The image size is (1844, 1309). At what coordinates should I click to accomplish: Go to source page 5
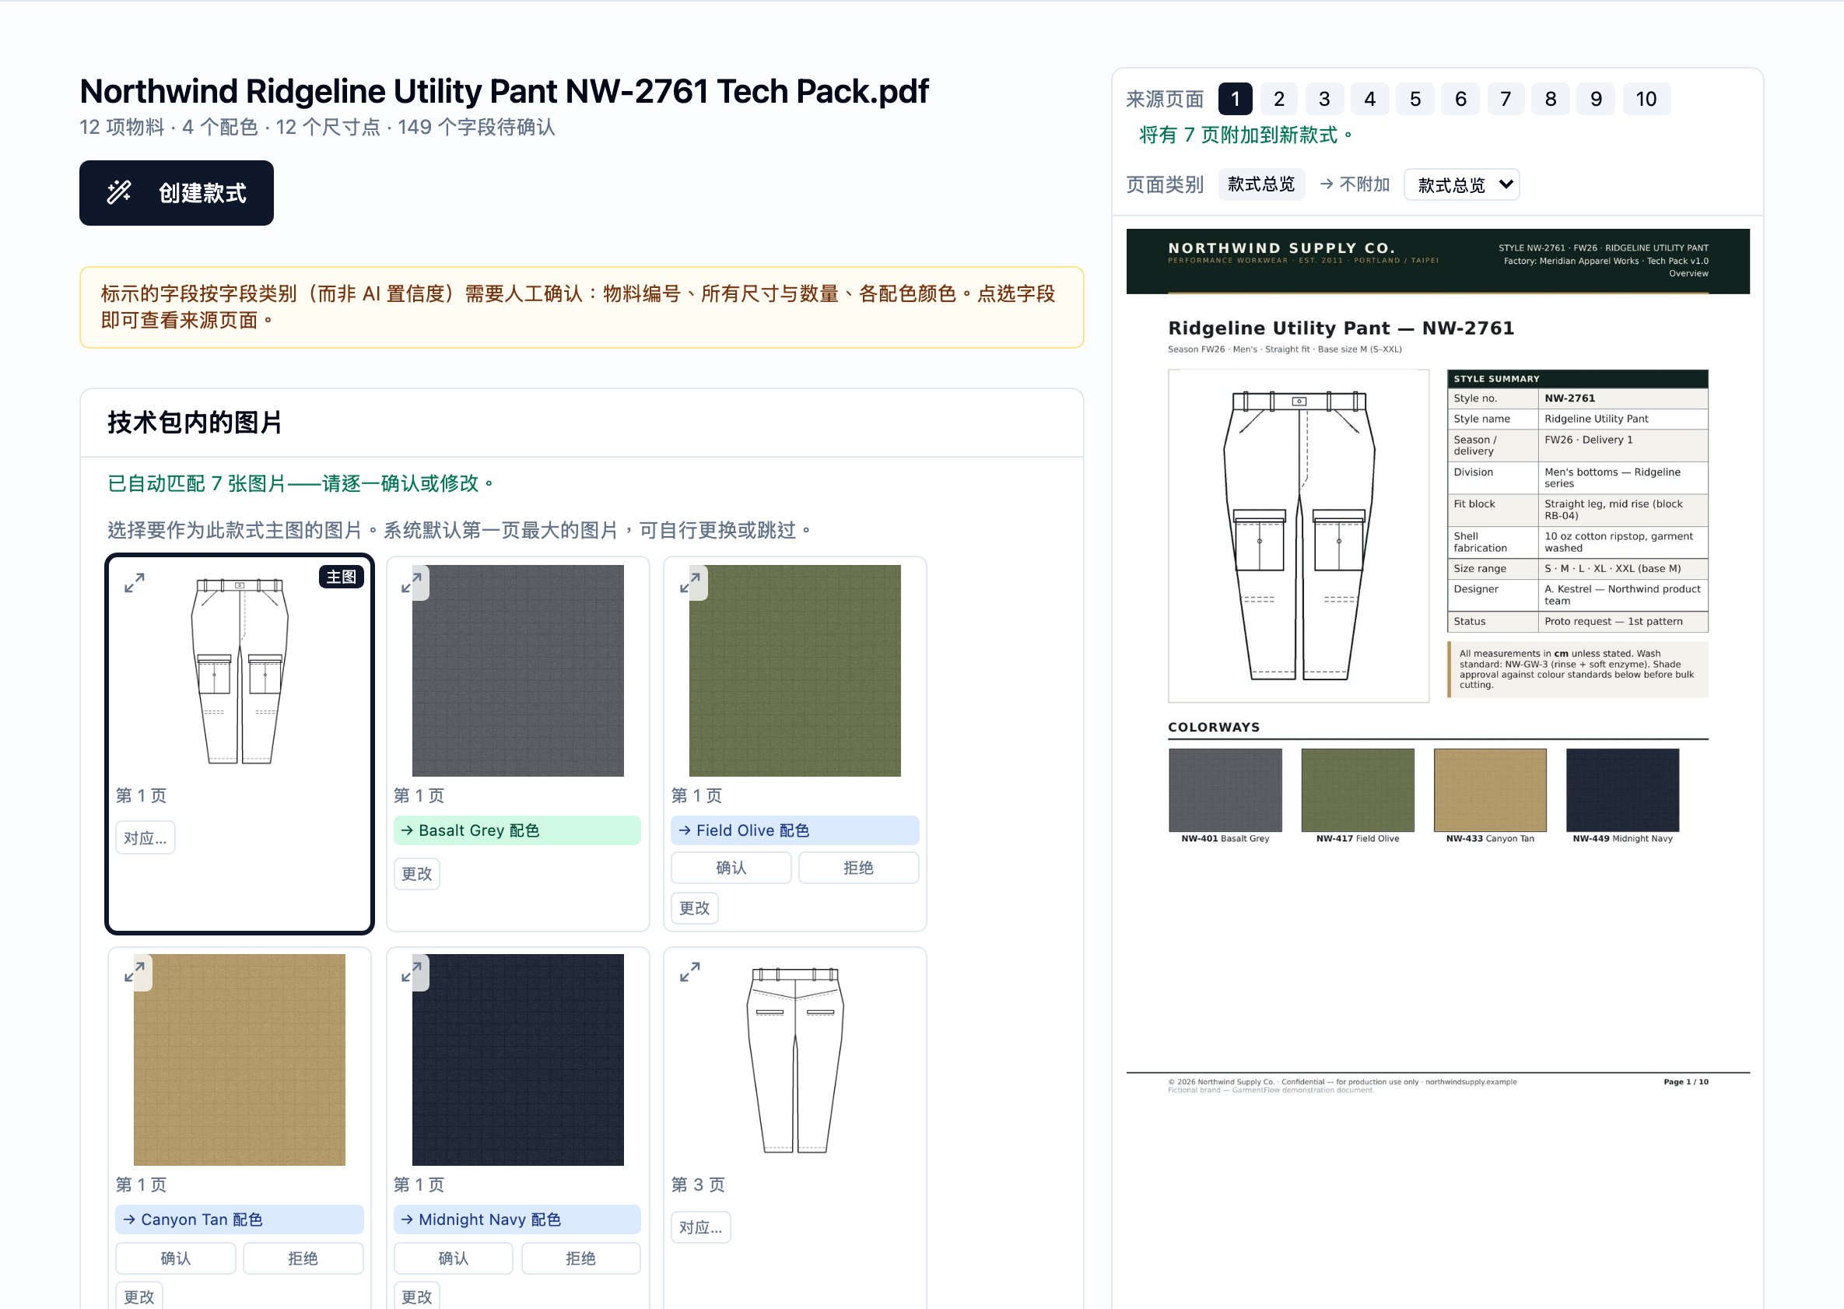[1415, 99]
